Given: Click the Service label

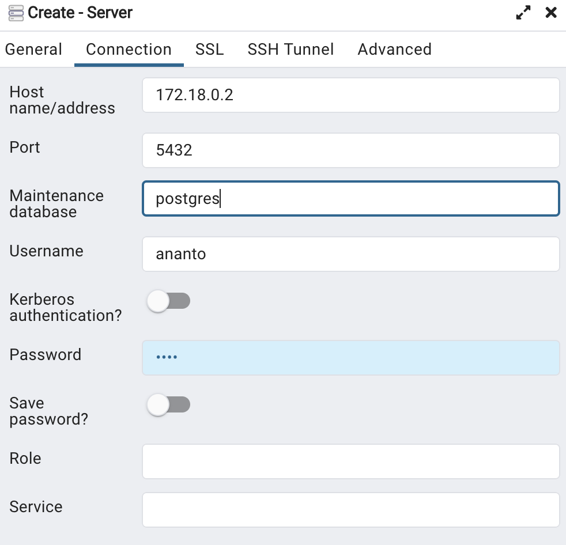Looking at the screenshot, I should 36,507.
